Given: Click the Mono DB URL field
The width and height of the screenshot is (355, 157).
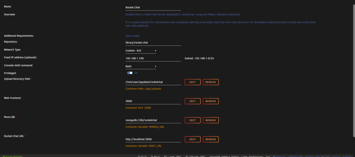Looking at the screenshot, I should pos(153,120).
